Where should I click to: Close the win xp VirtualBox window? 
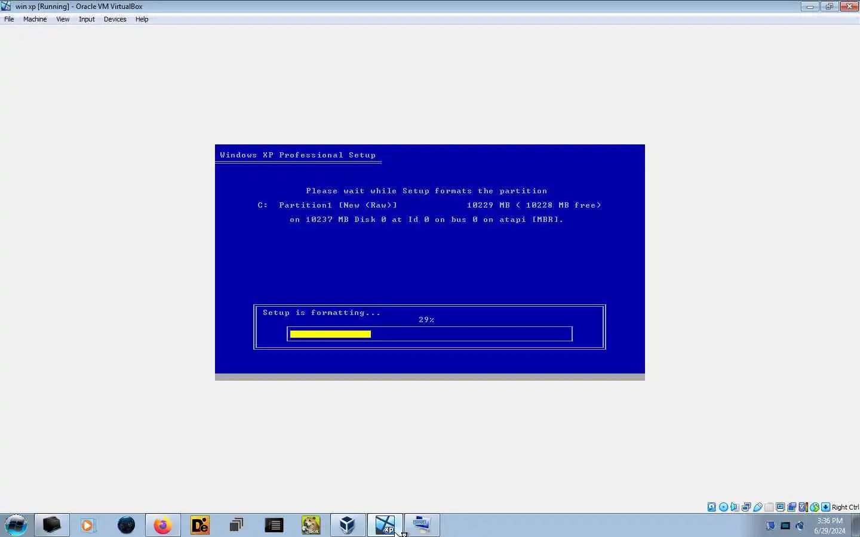click(x=849, y=7)
